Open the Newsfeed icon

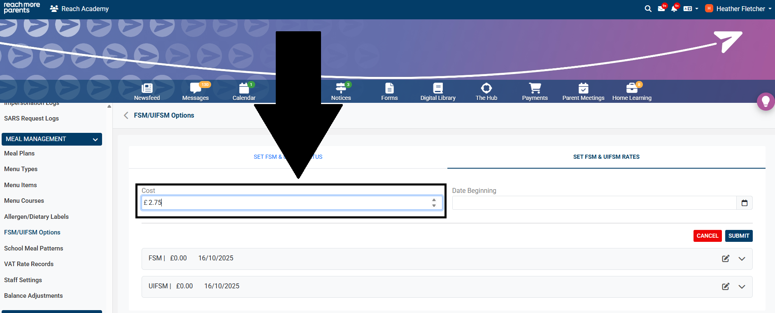147,88
